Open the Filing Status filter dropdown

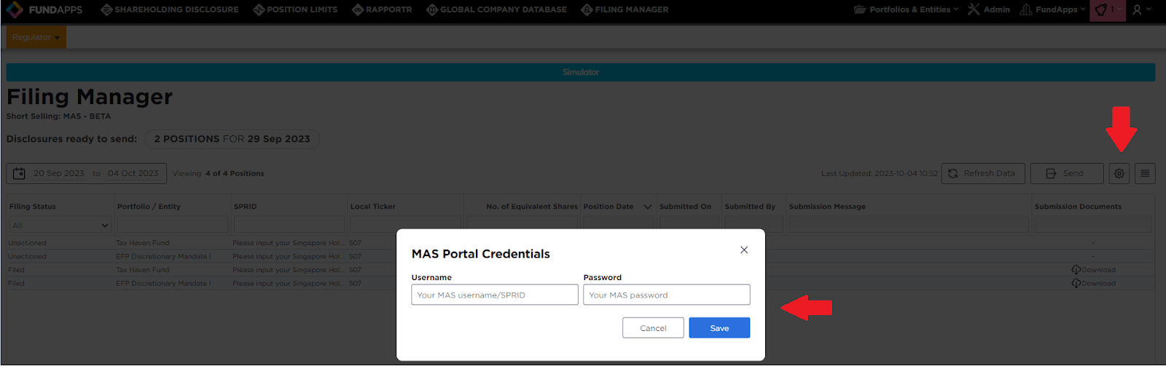[x=59, y=226]
